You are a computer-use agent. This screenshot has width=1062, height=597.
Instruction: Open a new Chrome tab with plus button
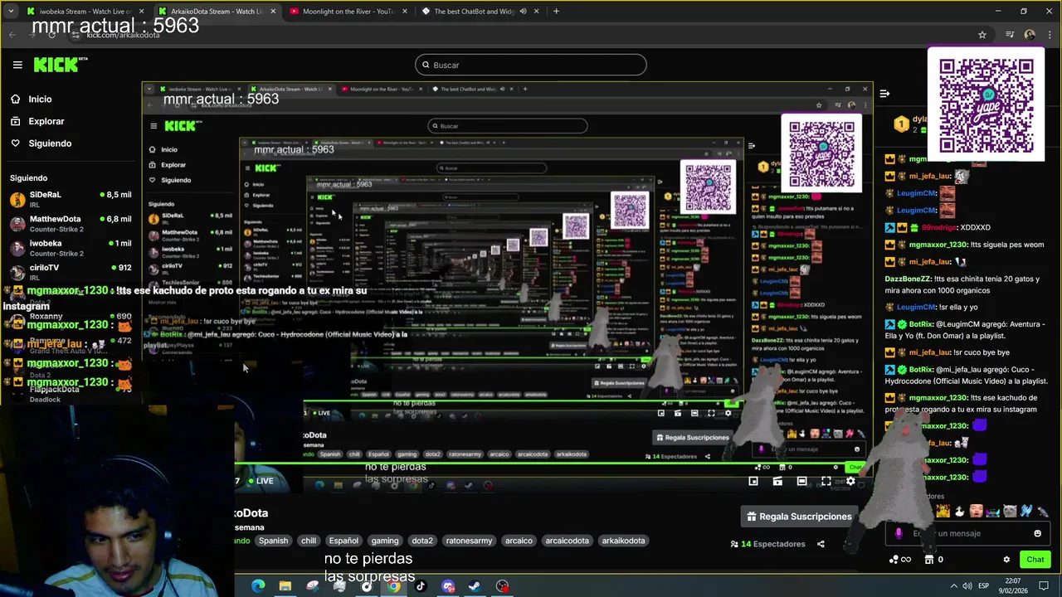coord(556,12)
